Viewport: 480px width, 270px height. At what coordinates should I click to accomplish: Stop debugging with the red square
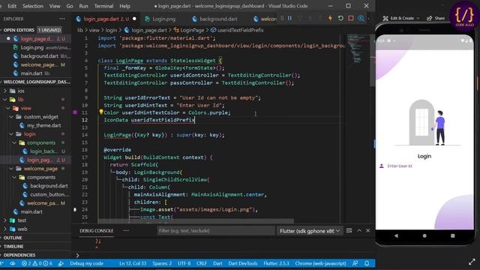point(351,18)
